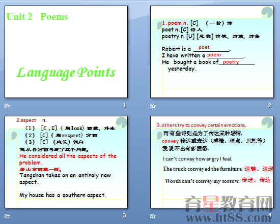Select the 'Unit 2 Poems' title slide thumbnail

[66, 52]
